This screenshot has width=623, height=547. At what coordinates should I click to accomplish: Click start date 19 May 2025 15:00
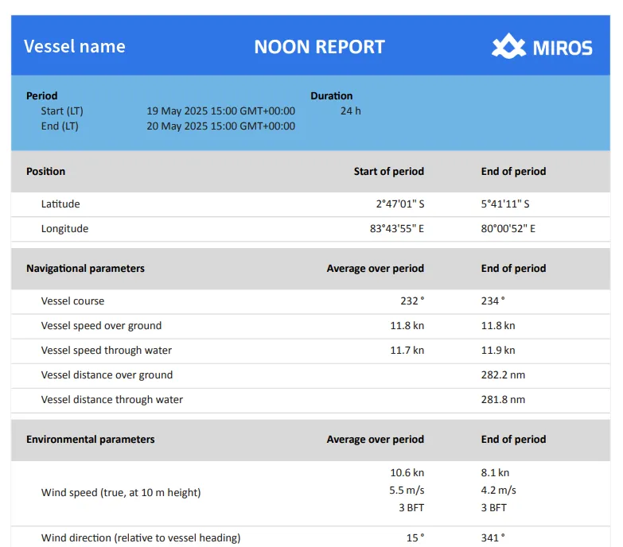click(x=221, y=111)
